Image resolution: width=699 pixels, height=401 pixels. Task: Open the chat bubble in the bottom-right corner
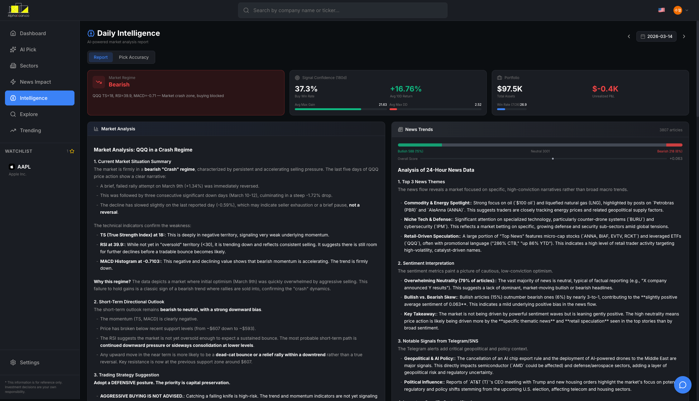(x=682, y=385)
